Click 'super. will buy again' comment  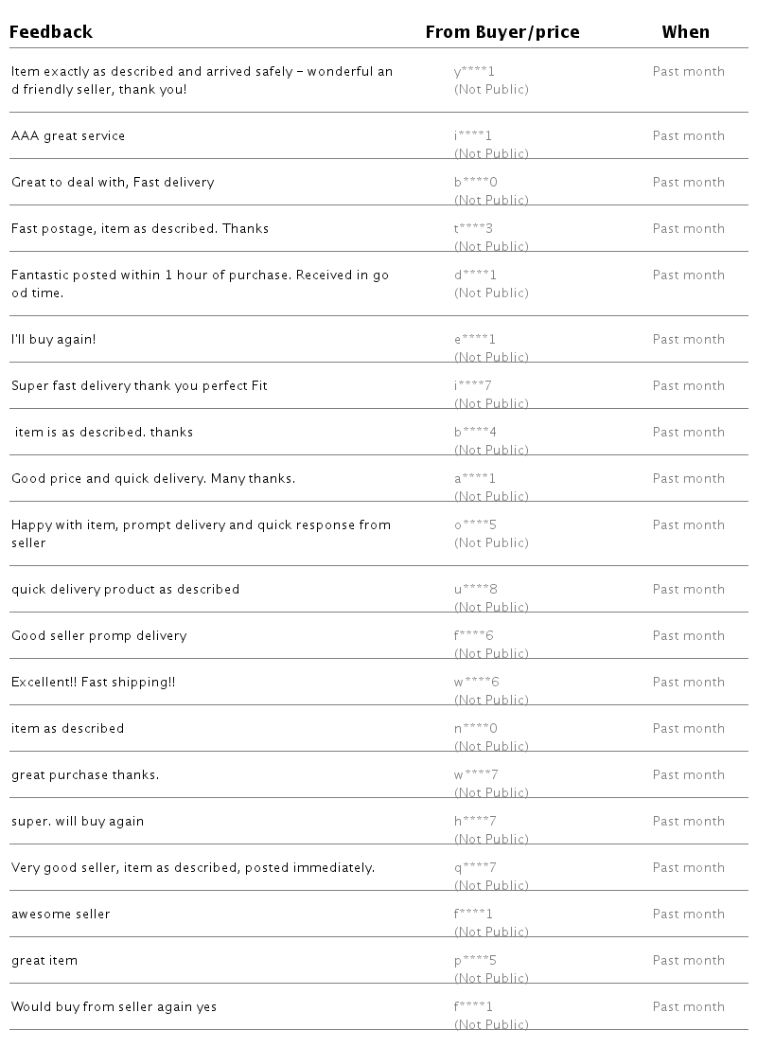(x=78, y=822)
